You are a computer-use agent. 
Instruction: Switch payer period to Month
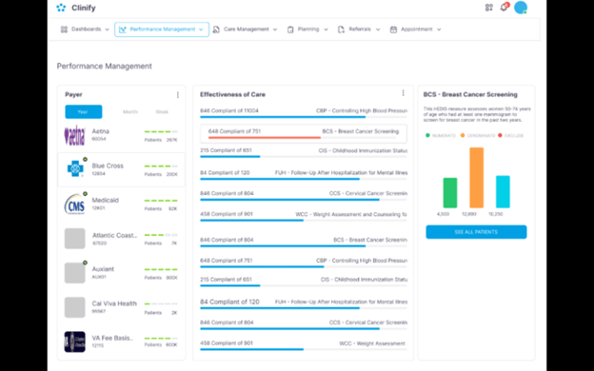point(130,112)
